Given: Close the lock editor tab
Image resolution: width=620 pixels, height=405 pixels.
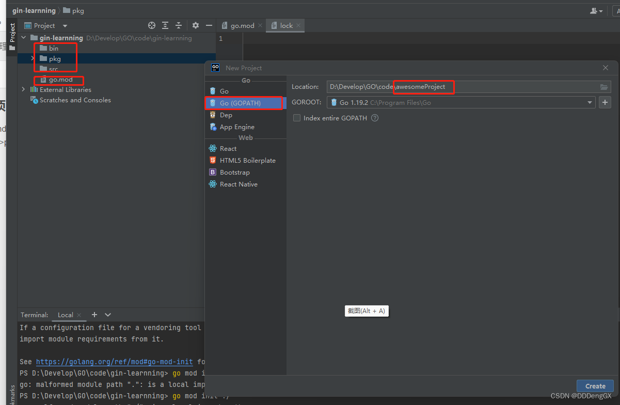Looking at the screenshot, I should click(x=298, y=25).
